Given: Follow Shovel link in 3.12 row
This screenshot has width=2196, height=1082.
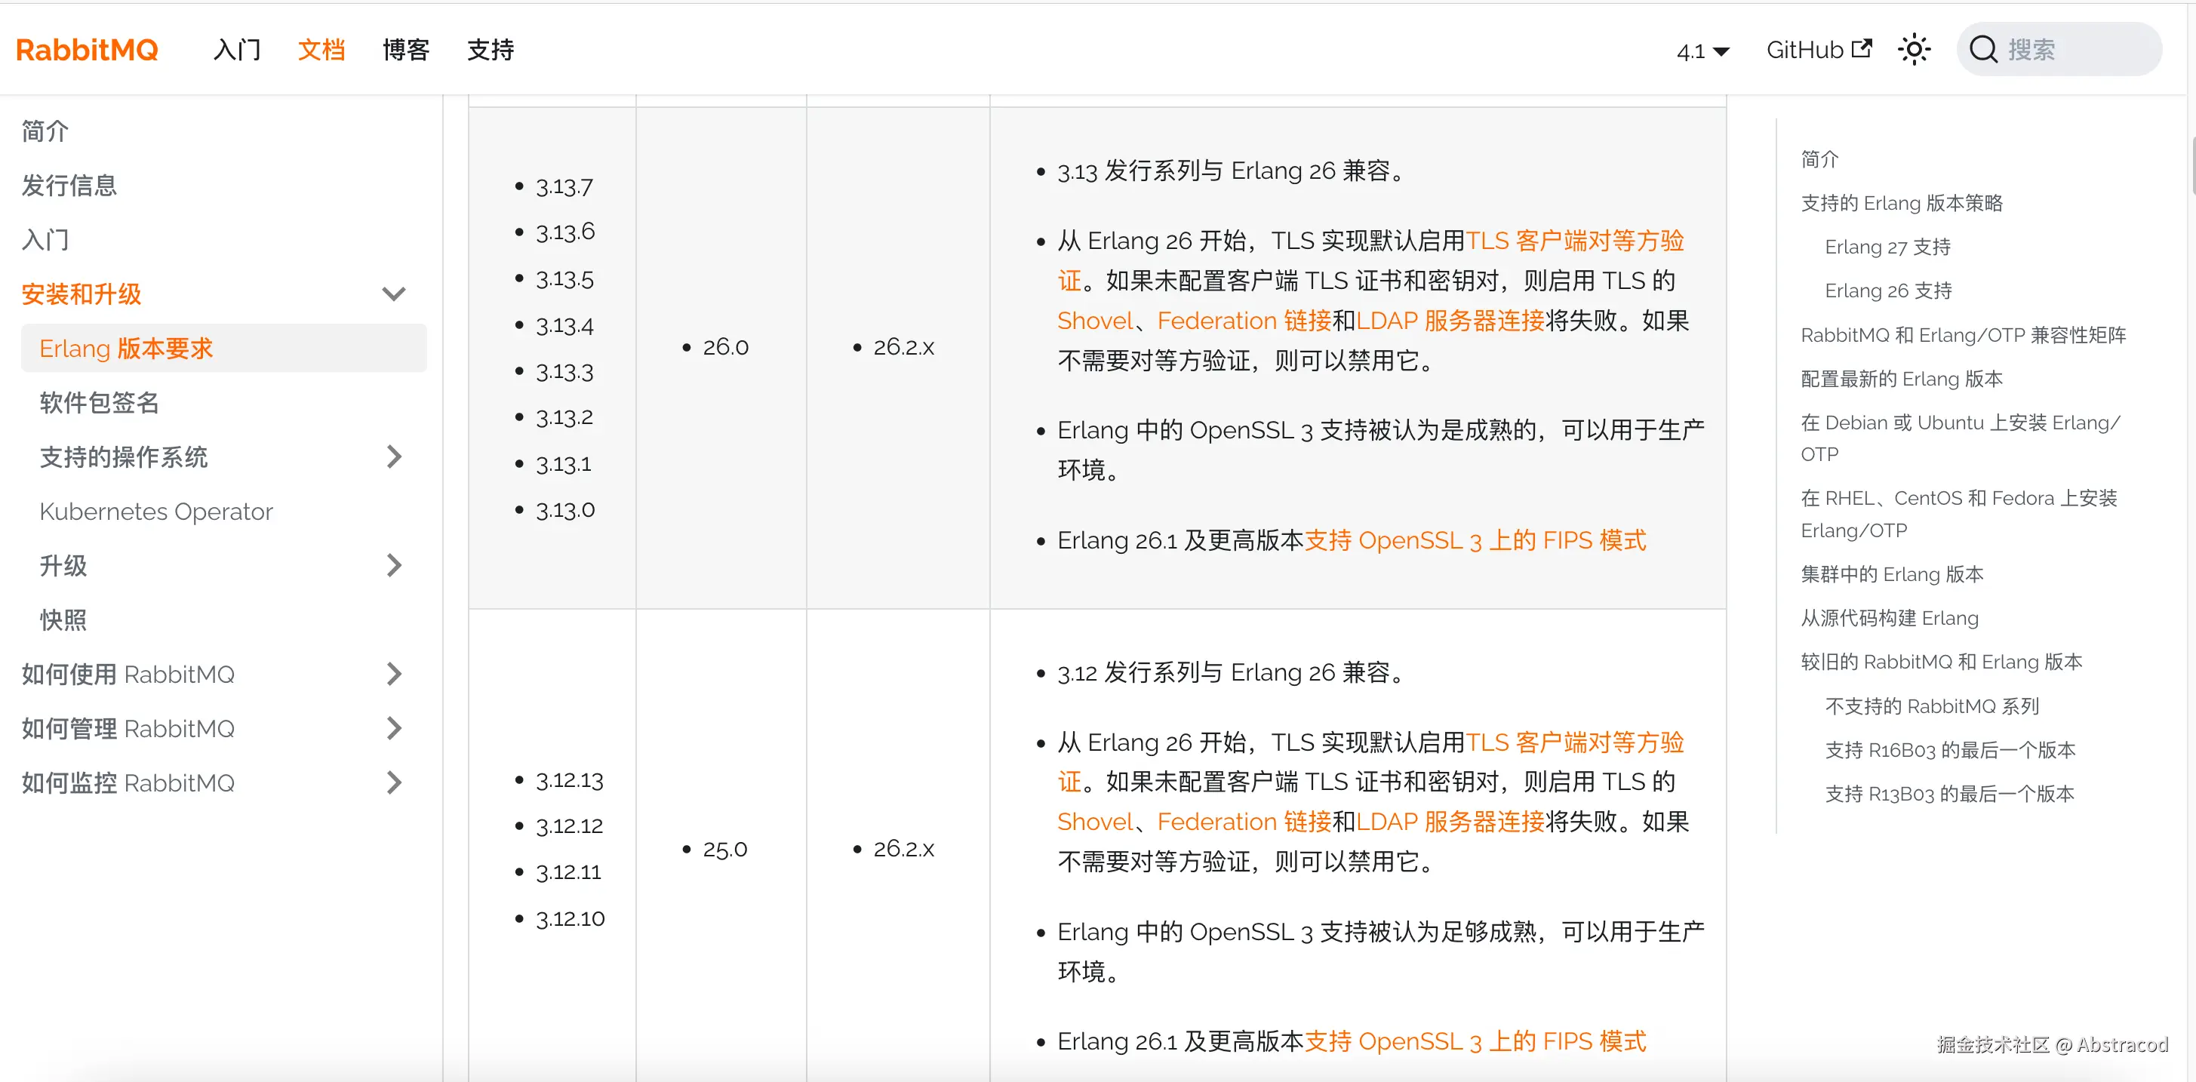Looking at the screenshot, I should click(x=1094, y=821).
